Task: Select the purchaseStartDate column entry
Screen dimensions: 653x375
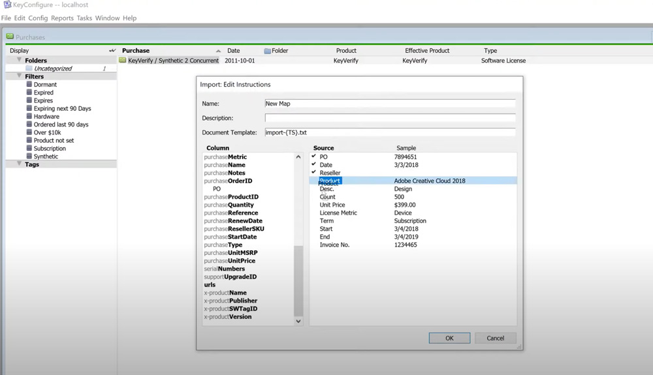Action: click(231, 237)
